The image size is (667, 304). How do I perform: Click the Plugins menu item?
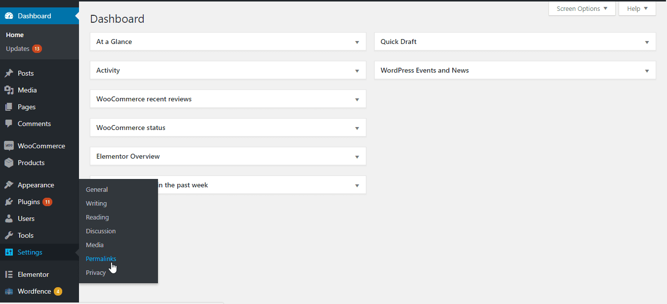click(29, 202)
